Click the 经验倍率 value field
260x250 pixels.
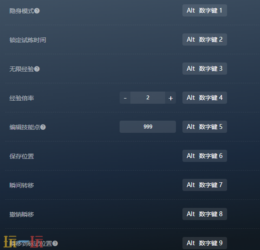coord(148,98)
